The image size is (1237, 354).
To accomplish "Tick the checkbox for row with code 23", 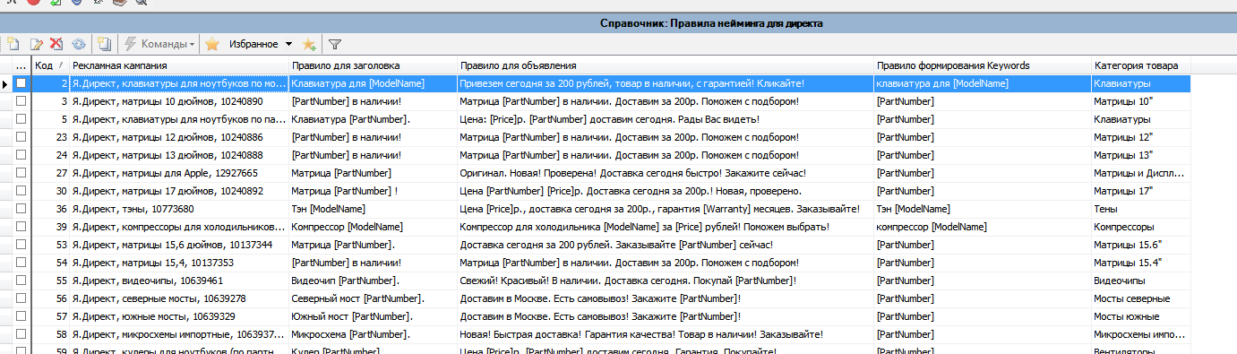I will click(x=21, y=137).
